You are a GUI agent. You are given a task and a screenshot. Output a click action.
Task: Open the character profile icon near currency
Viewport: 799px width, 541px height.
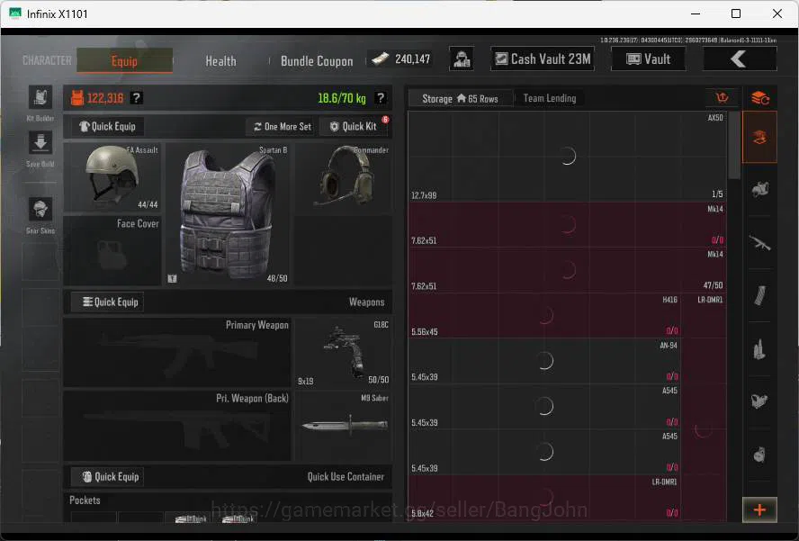462,59
